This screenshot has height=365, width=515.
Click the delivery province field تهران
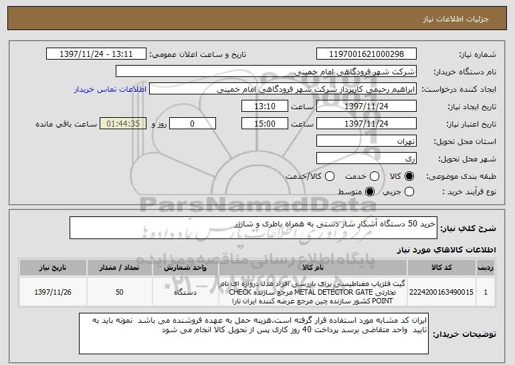tap(367, 141)
